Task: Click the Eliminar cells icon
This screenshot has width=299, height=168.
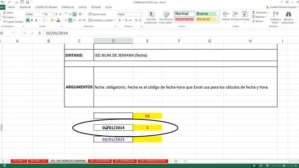Action: [235, 14]
